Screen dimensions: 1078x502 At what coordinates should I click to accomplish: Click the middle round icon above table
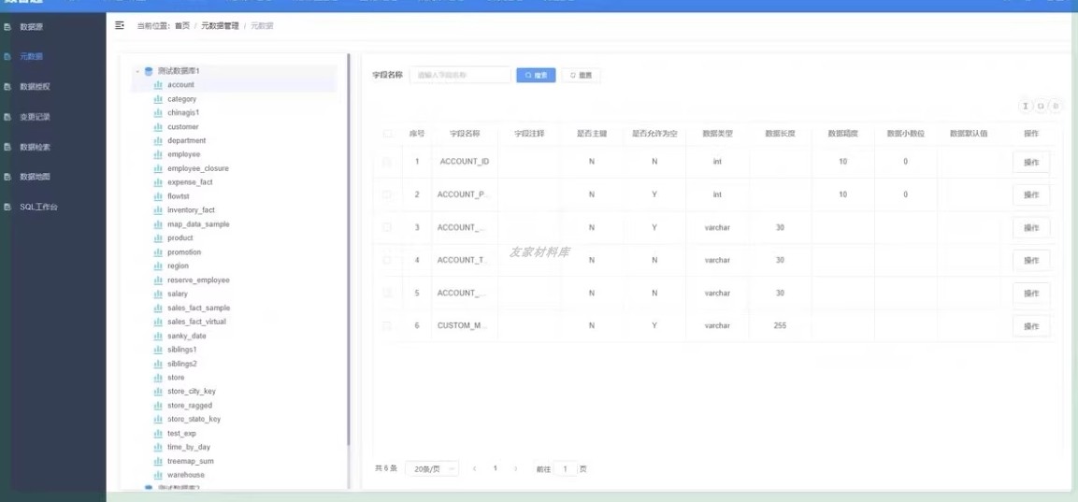[1041, 106]
